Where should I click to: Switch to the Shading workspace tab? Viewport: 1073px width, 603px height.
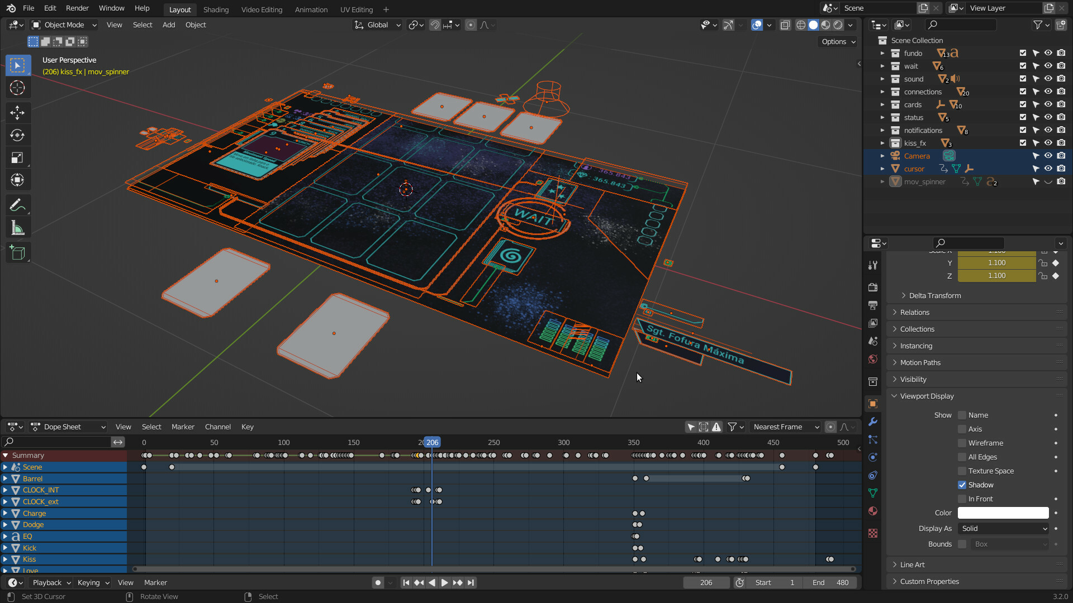216,9
